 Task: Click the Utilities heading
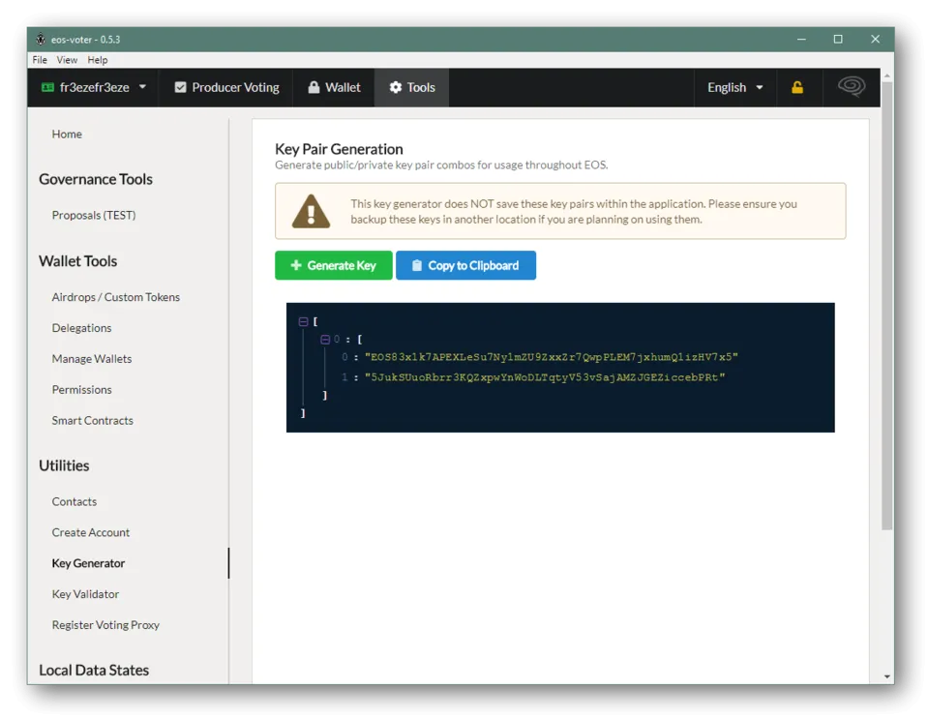[64, 465]
